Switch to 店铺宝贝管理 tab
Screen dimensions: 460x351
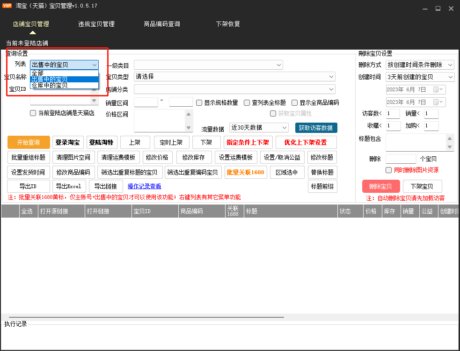pos(31,24)
